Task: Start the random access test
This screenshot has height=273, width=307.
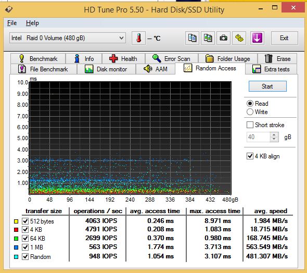Action: (267, 86)
